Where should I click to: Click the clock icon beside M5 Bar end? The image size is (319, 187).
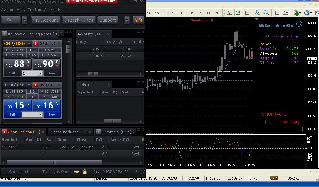coord(299,24)
